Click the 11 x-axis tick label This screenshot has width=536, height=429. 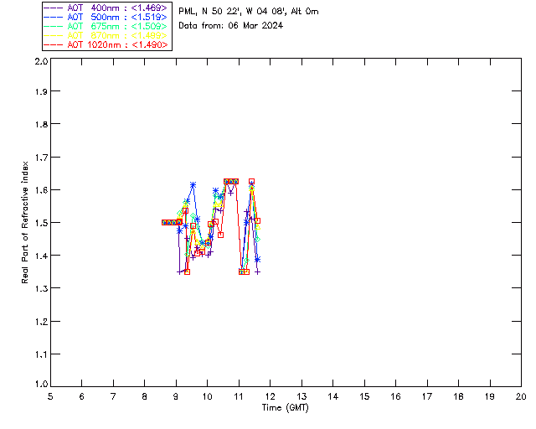tap(239, 396)
